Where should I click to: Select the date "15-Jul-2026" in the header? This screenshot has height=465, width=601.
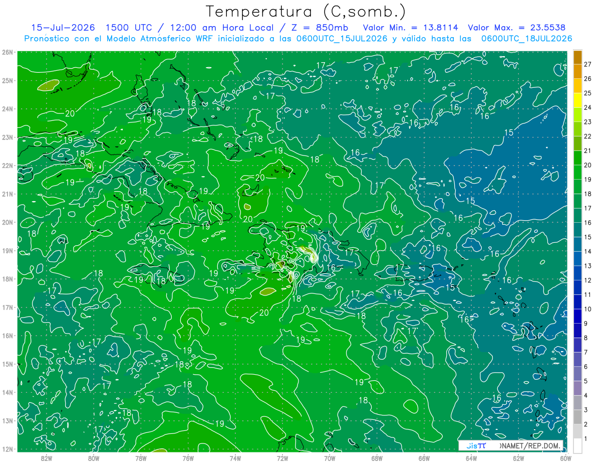(63, 28)
